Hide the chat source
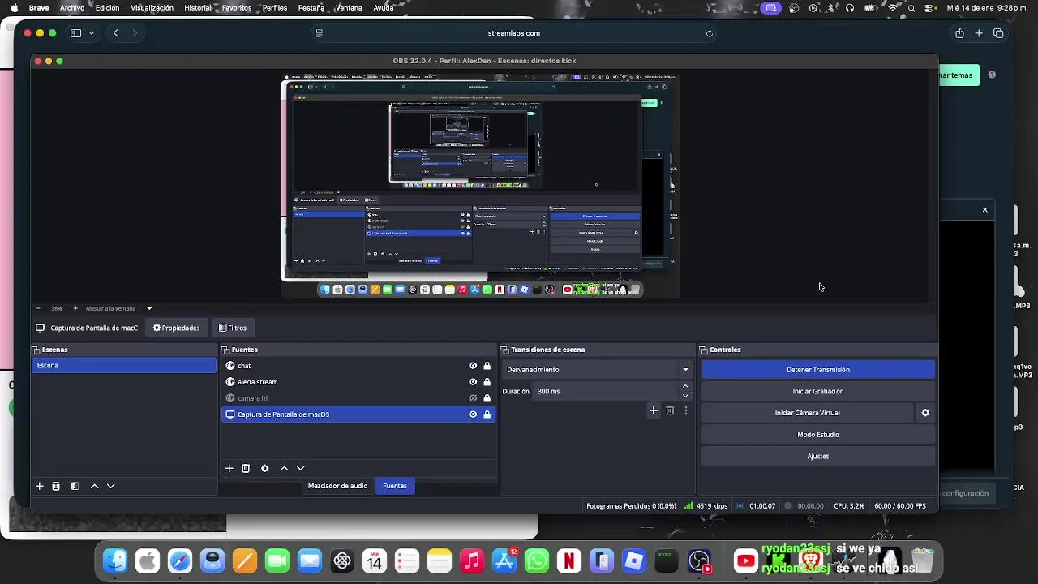The height and width of the screenshot is (584, 1038). coord(473,366)
